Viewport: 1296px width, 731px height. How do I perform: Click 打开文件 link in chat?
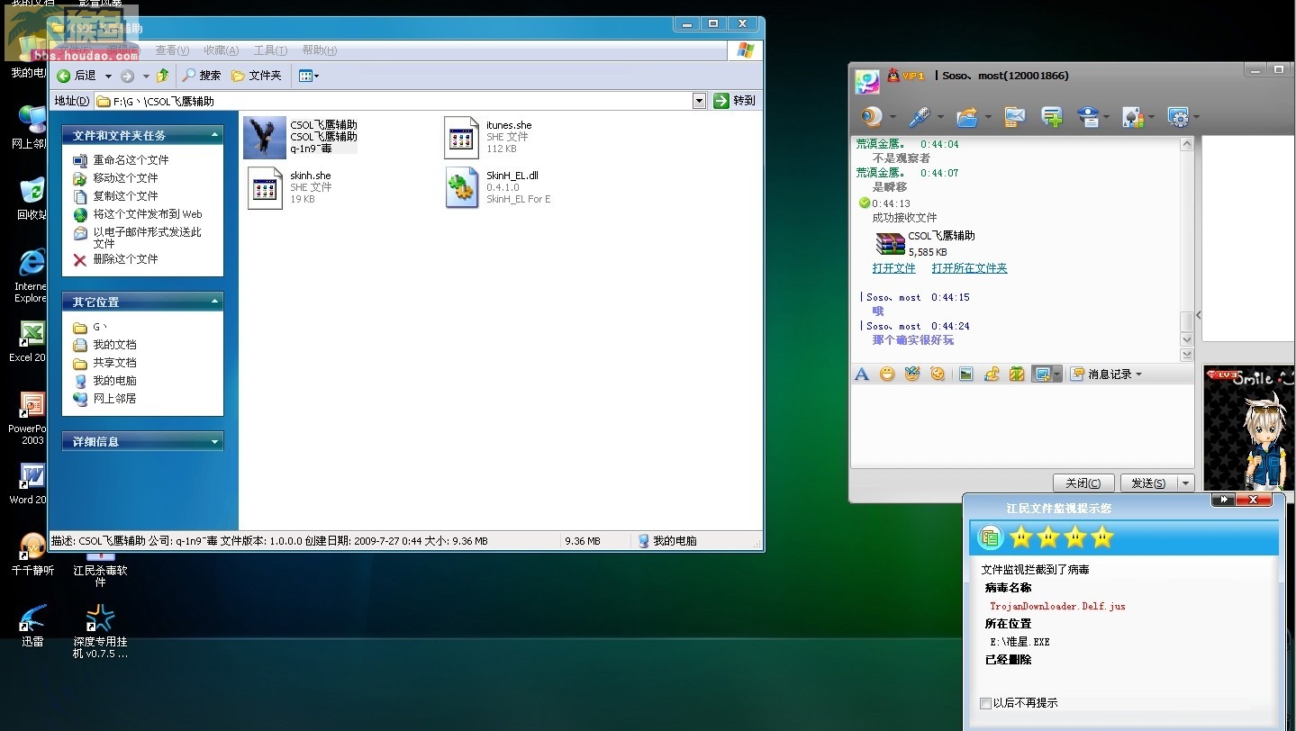coord(893,268)
